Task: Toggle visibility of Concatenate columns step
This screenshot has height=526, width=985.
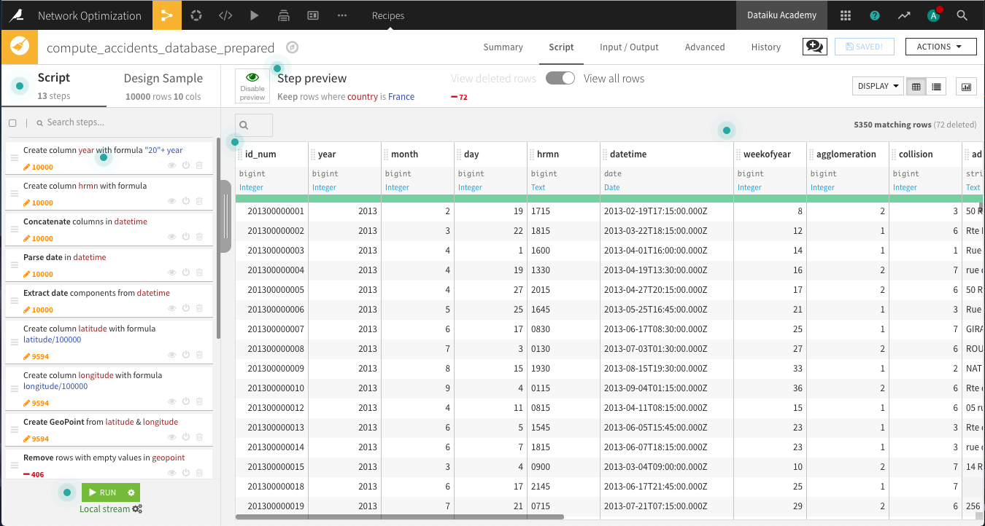Action: pos(172,237)
